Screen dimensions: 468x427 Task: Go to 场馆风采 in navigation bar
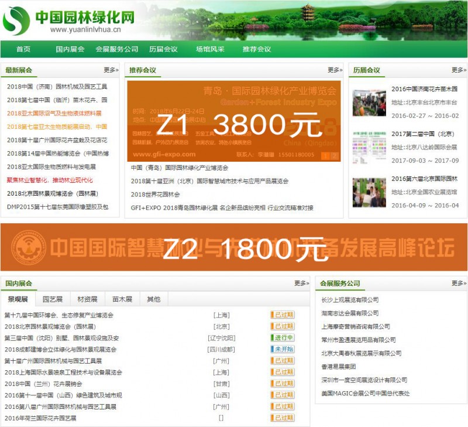click(210, 49)
